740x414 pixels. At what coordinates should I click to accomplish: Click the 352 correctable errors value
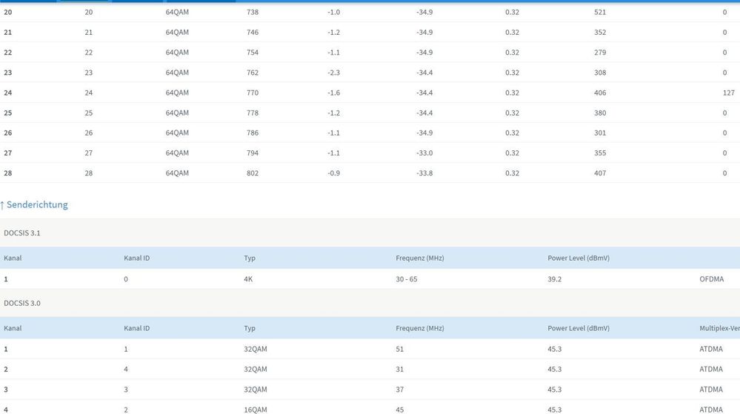tap(600, 32)
